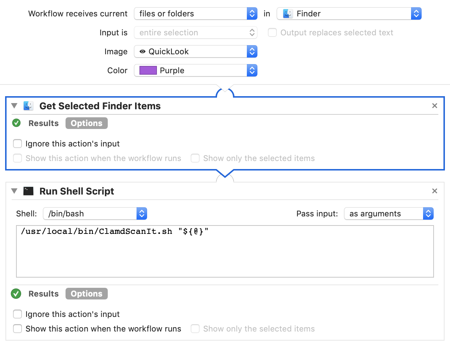Switch to Results tab in Get Selected Finder Items
This screenshot has height=349, width=450.
click(x=43, y=123)
